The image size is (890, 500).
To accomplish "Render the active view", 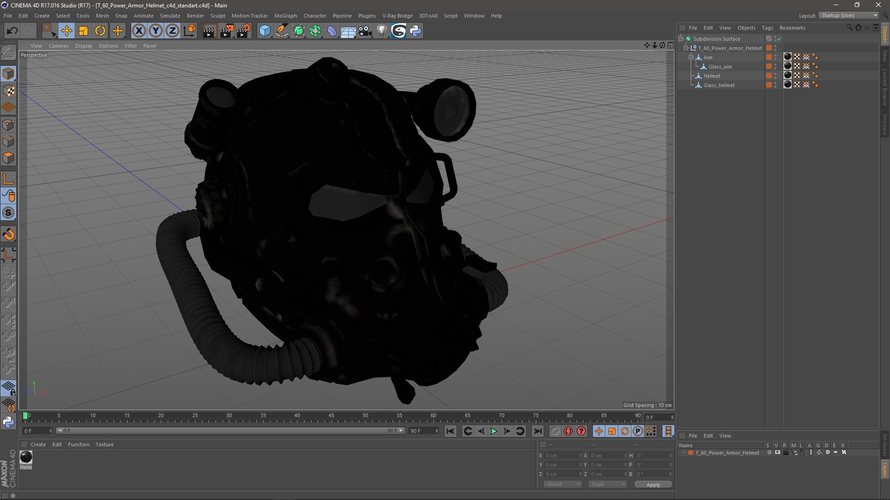I will point(210,31).
